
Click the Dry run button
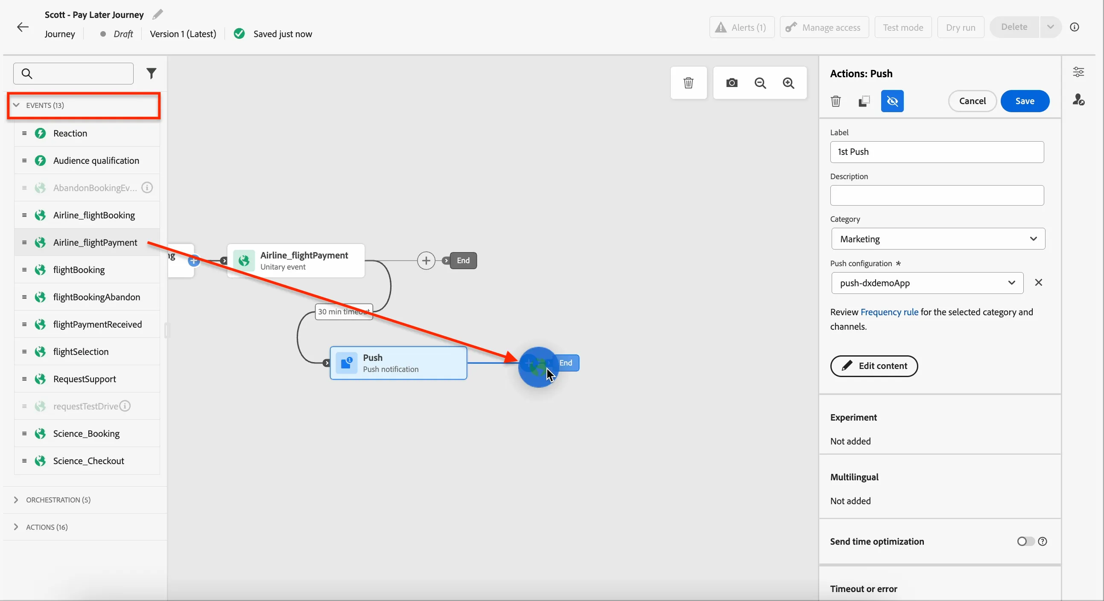pyautogui.click(x=961, y=27)
